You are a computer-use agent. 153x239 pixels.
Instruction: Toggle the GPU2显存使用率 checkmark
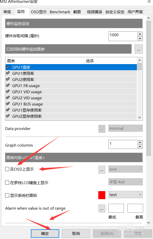[8, 116]
